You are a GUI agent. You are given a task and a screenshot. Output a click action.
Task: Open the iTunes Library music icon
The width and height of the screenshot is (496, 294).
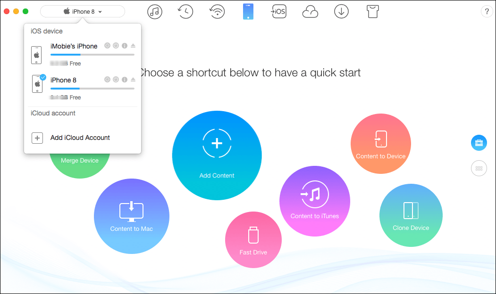tap(154, 12)
